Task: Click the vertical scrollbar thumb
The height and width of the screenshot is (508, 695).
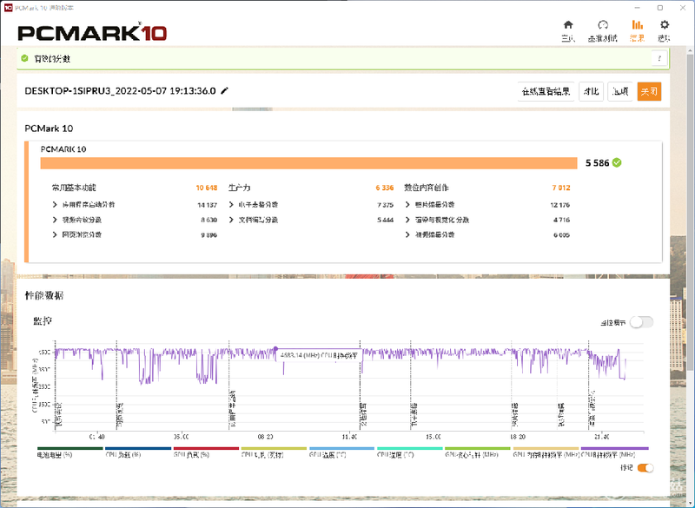Action: point(691,214)
